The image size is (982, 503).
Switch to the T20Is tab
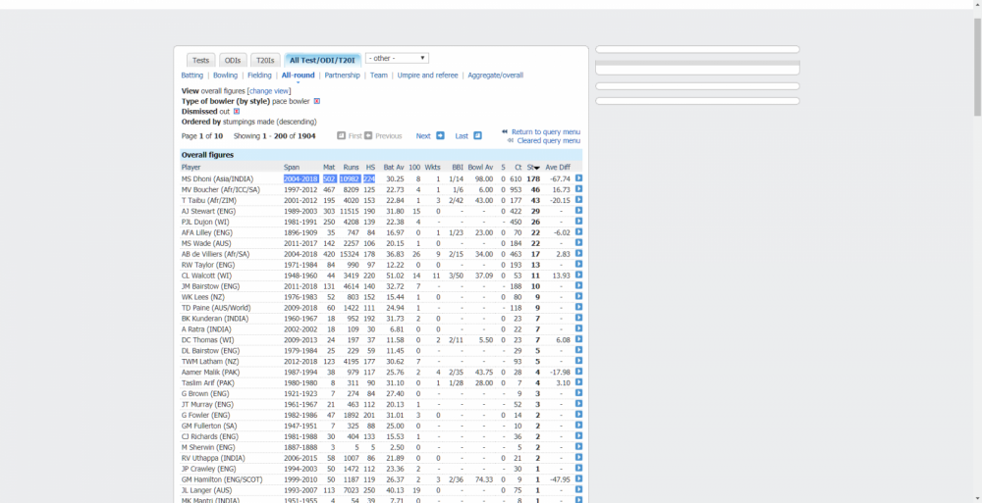(x=265, y=60)
